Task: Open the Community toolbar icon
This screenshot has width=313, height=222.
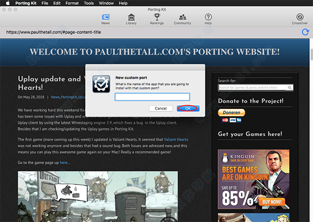Action: click(183, 19)
